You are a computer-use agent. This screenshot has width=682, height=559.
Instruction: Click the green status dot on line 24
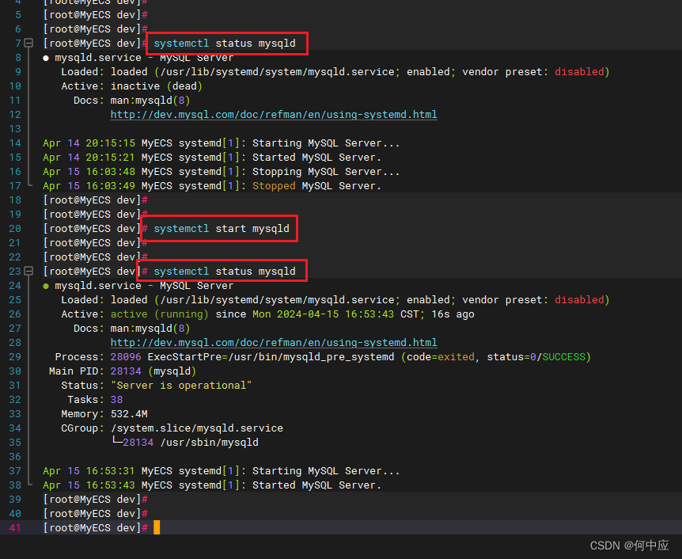click(x=46, y=286)
